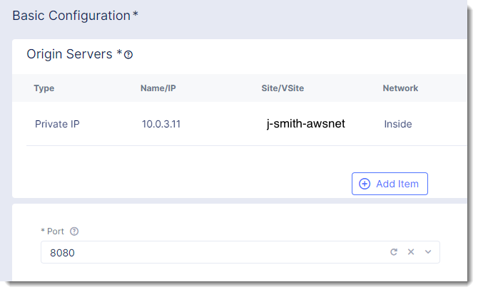This screenshot has height=292, width=478.
Task: Select the Network column header
Action: [400, 88]
